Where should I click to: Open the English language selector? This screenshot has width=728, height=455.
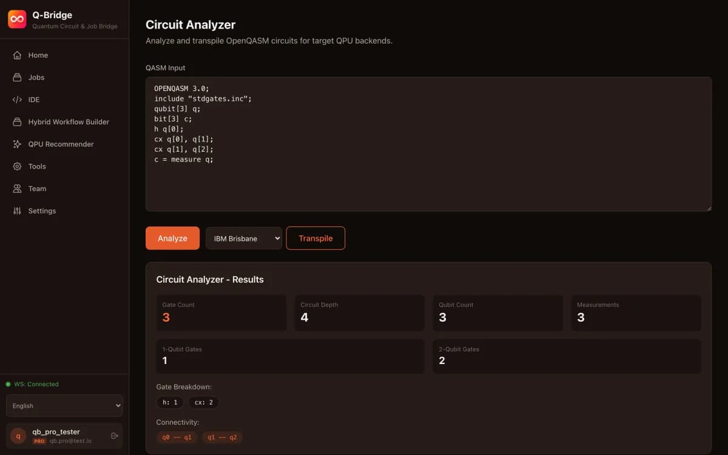point(64,406)
